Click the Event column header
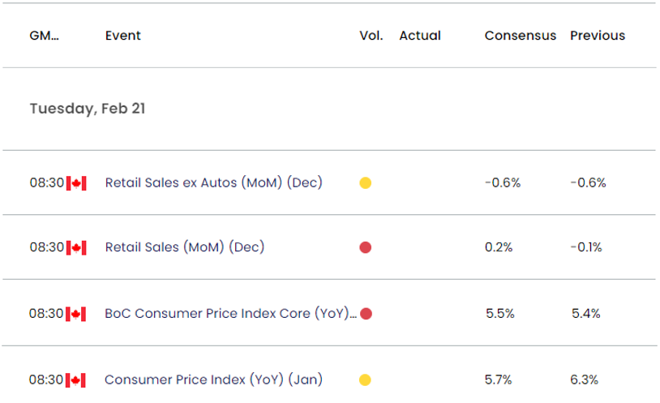Image resolution: width=660 pixels, height=403 pixels. (x=122, y=36)
